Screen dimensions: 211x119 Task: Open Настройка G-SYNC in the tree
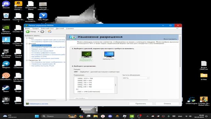(x=39, y=57)
